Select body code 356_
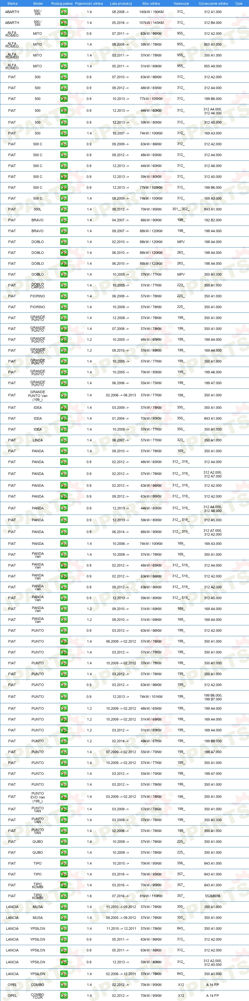The width and height of the screenshot is (249, 1001). click(x=181, y=863)
